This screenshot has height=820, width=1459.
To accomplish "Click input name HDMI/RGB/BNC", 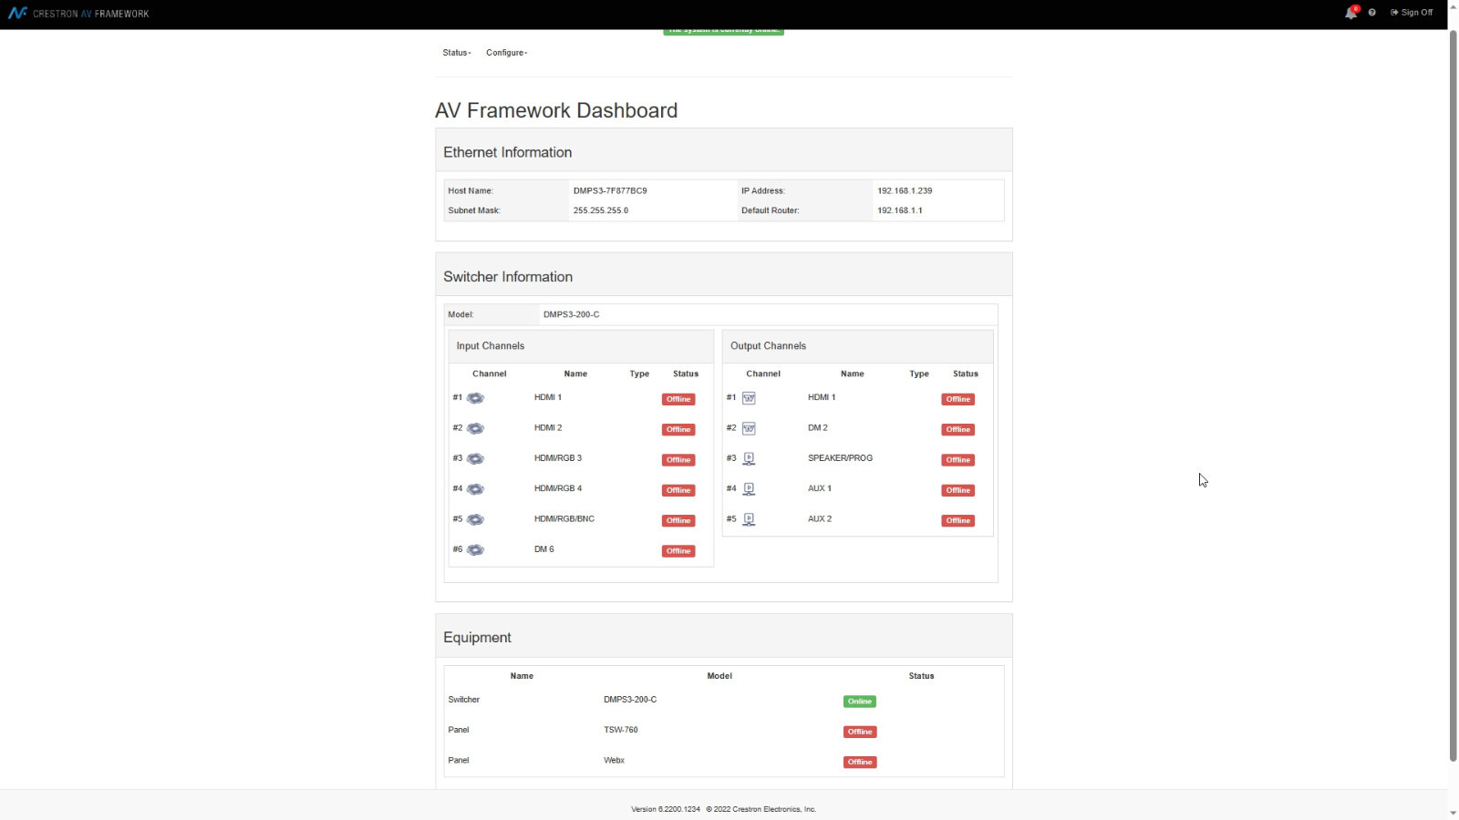I will [564, 519].
